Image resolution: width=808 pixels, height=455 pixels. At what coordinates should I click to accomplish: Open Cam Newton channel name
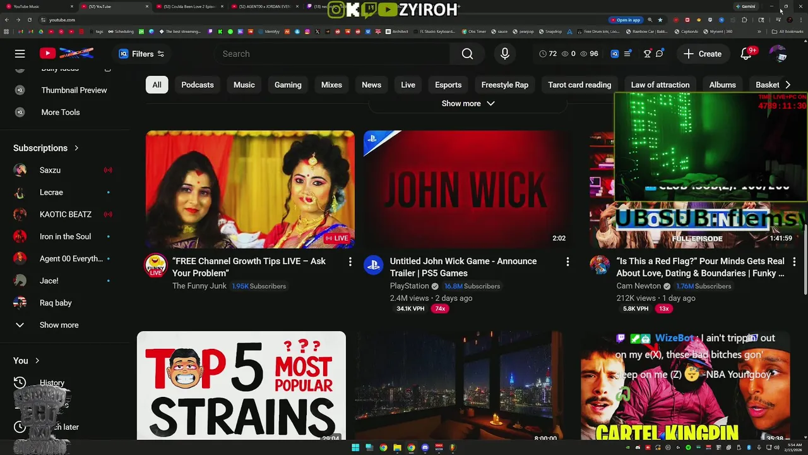(639, 286)
